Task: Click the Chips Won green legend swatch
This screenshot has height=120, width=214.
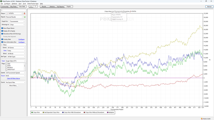Action: point(32,112)
